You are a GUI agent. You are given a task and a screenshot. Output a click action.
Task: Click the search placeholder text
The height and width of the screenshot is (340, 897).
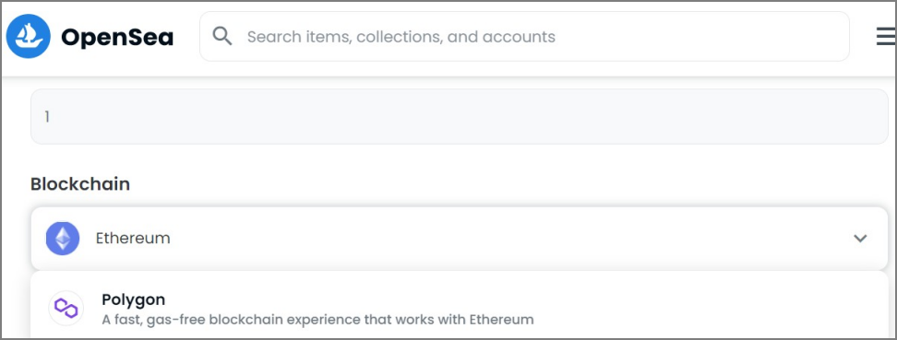pos(401,37)
